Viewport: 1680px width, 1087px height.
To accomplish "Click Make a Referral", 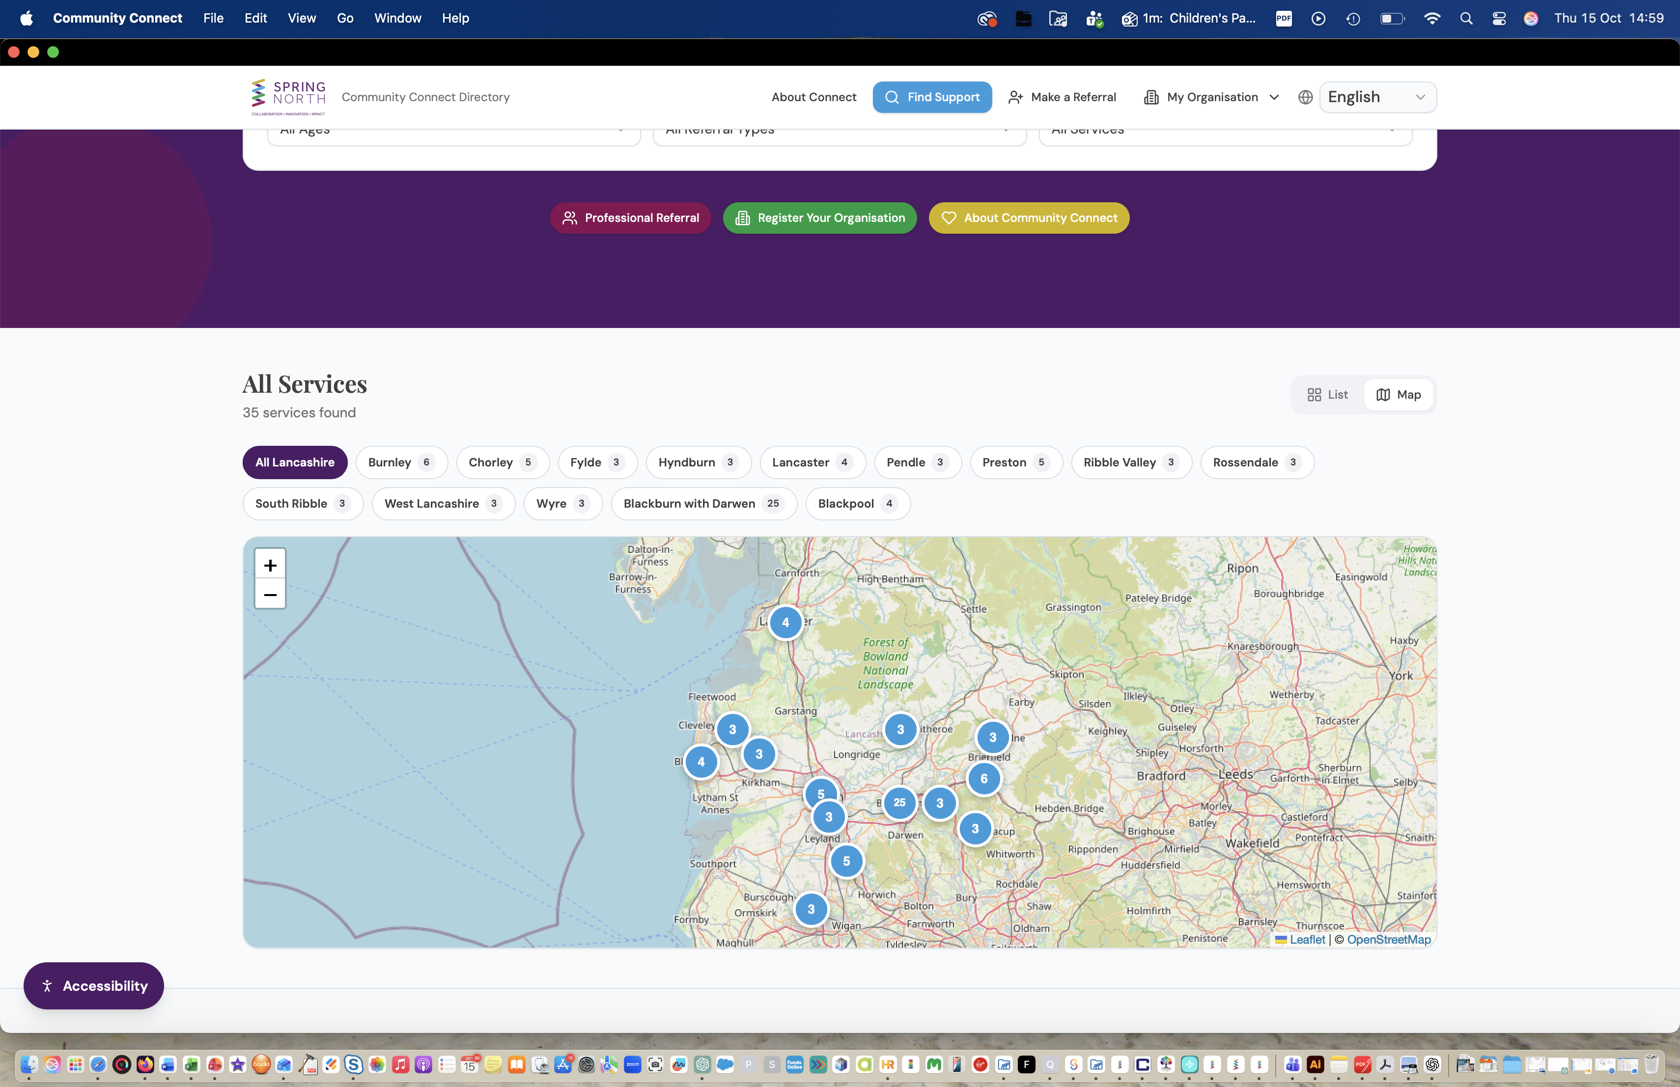I will tap(1063, 97).
